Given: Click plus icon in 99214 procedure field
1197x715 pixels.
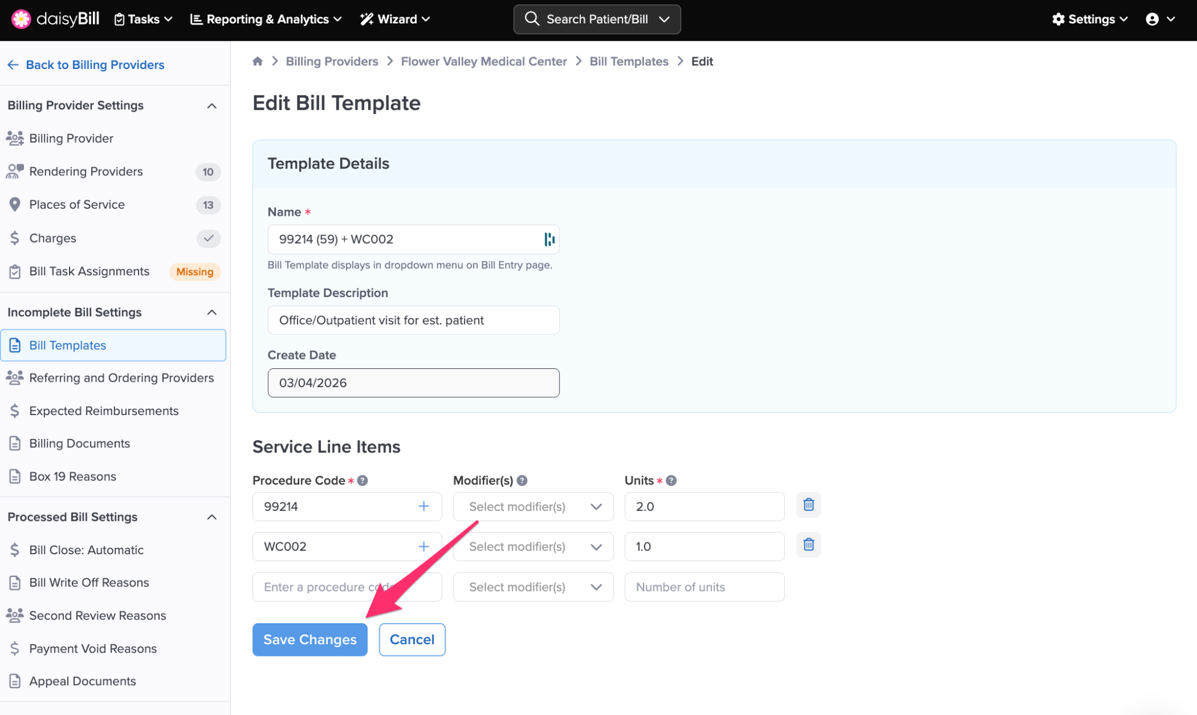Looking at the screenshot, I should point(424,506).
